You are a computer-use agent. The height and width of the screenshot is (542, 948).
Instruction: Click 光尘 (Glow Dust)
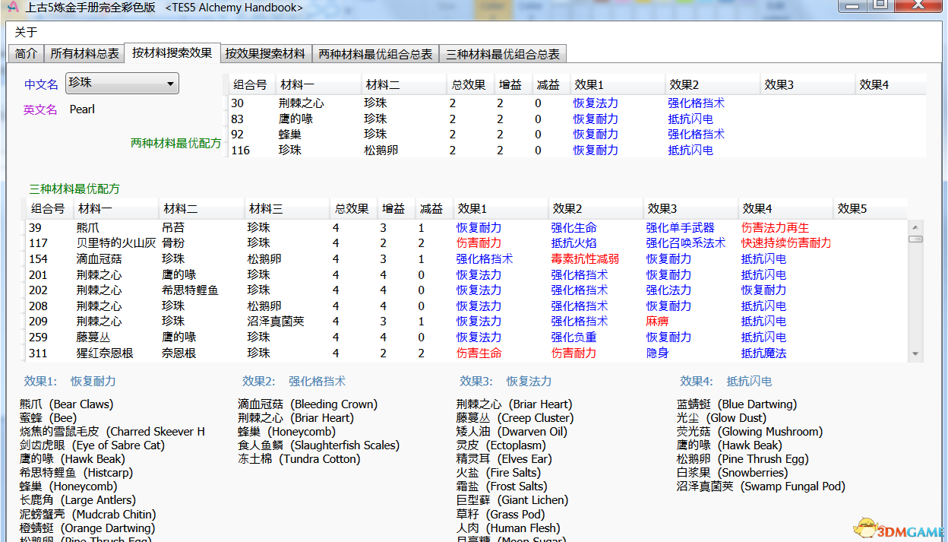[x=722, y=418]
